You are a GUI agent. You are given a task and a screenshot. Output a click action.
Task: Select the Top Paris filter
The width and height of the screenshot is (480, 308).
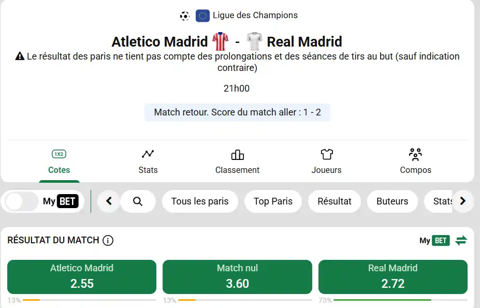(x=273, y=201)
